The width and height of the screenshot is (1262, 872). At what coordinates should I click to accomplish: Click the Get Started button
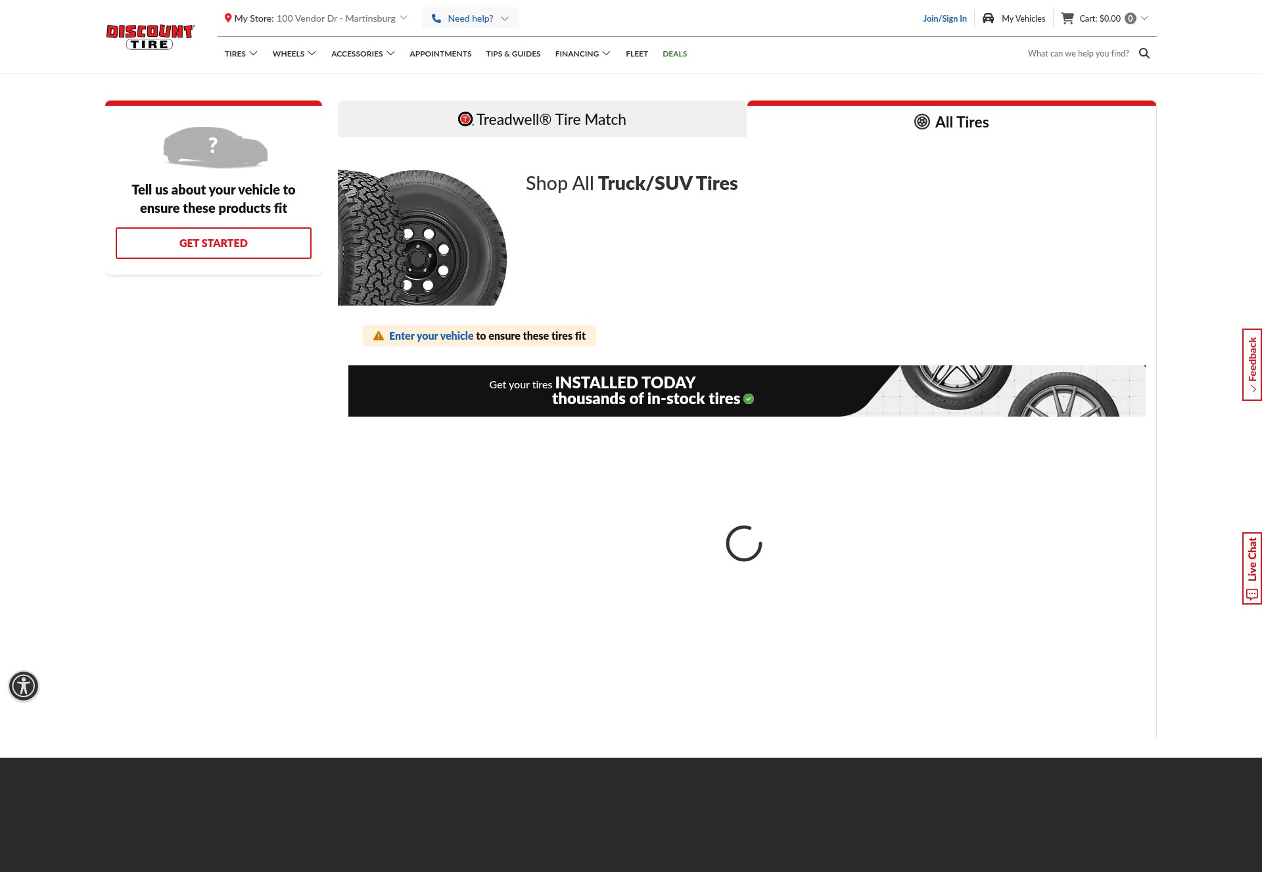point(214,243)
